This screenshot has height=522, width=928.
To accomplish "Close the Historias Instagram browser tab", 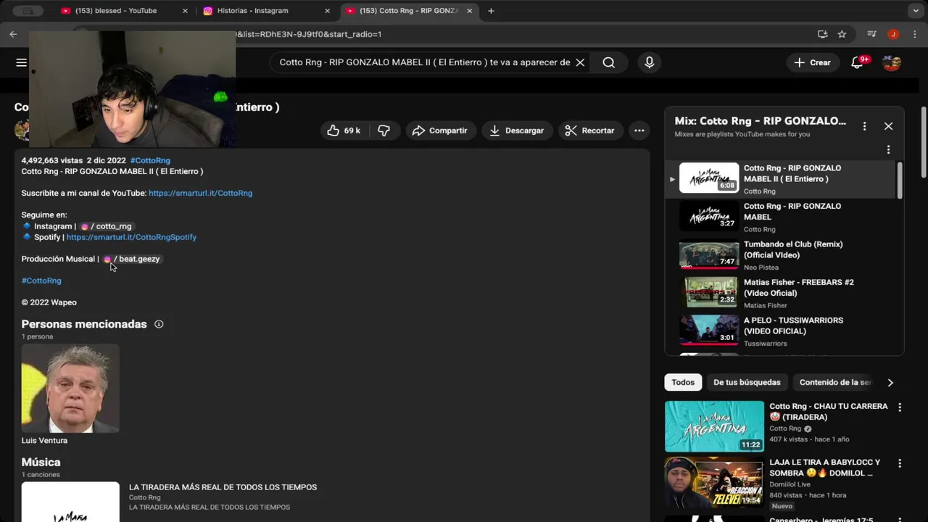I will (x=327, y=11).
